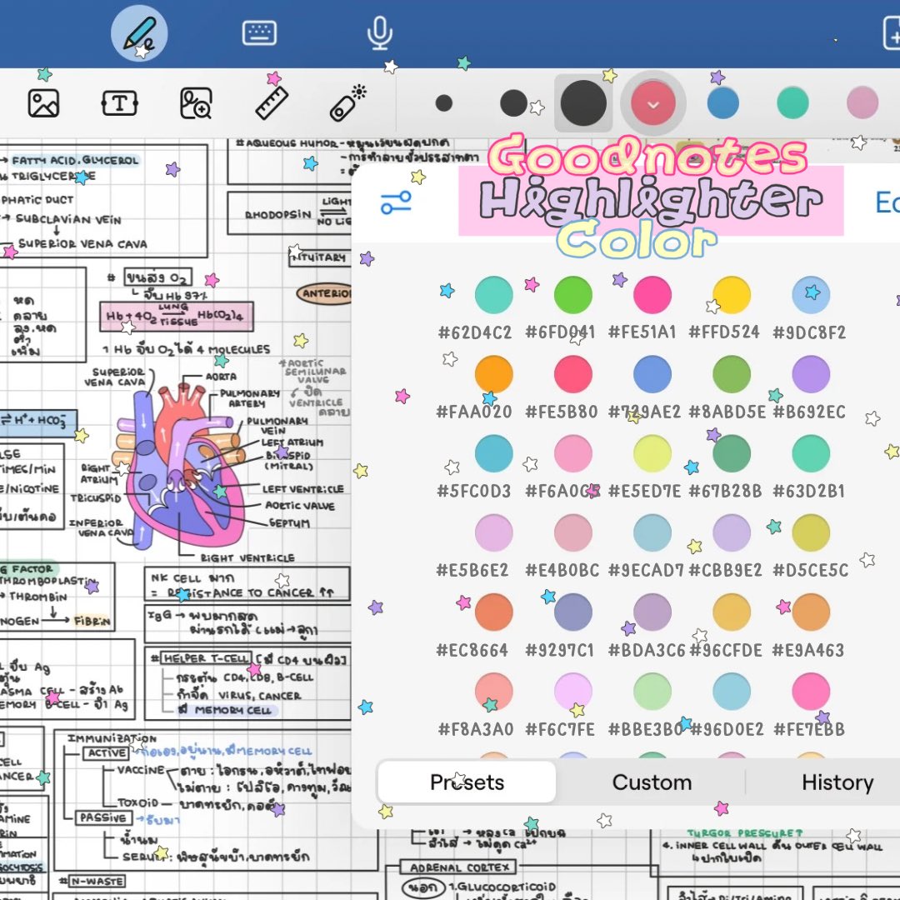Image resolution: width=900 pixels, height=900 pixels.
Task: Pick swatch #D5CE5C mustard
Action: (x=811, y=532)
